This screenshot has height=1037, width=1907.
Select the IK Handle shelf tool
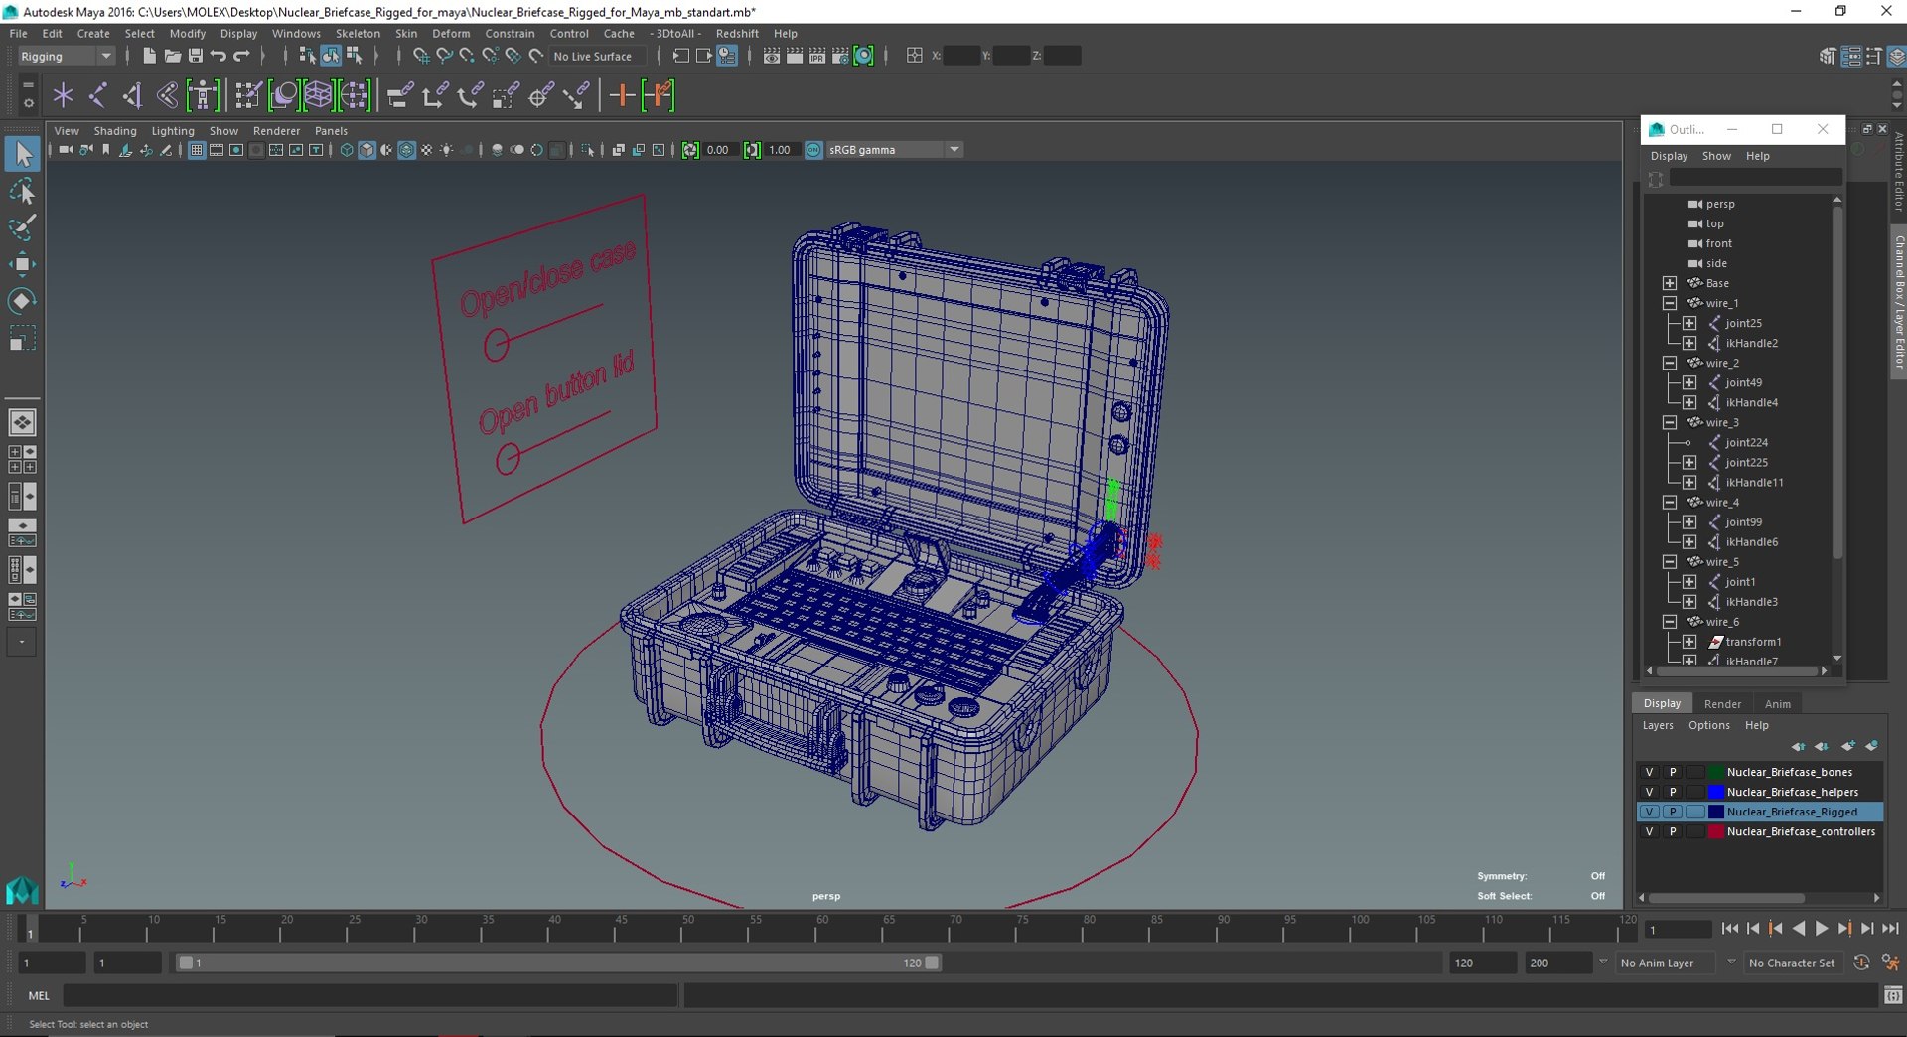pos(132,96)
